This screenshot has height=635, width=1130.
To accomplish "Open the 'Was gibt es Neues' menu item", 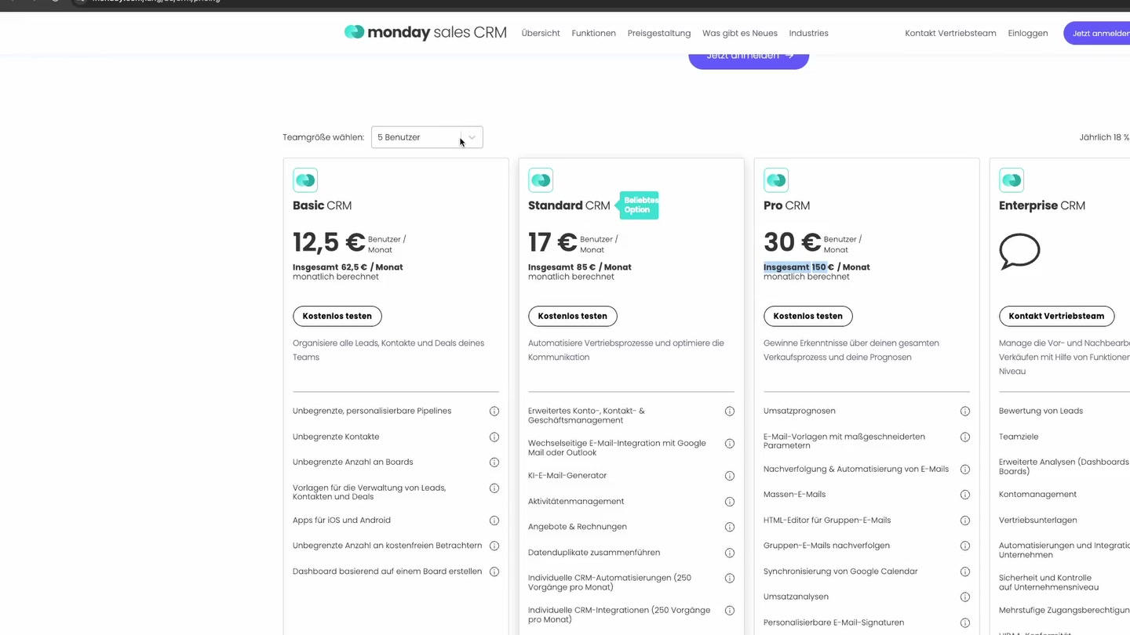I will tap(739, 33).
